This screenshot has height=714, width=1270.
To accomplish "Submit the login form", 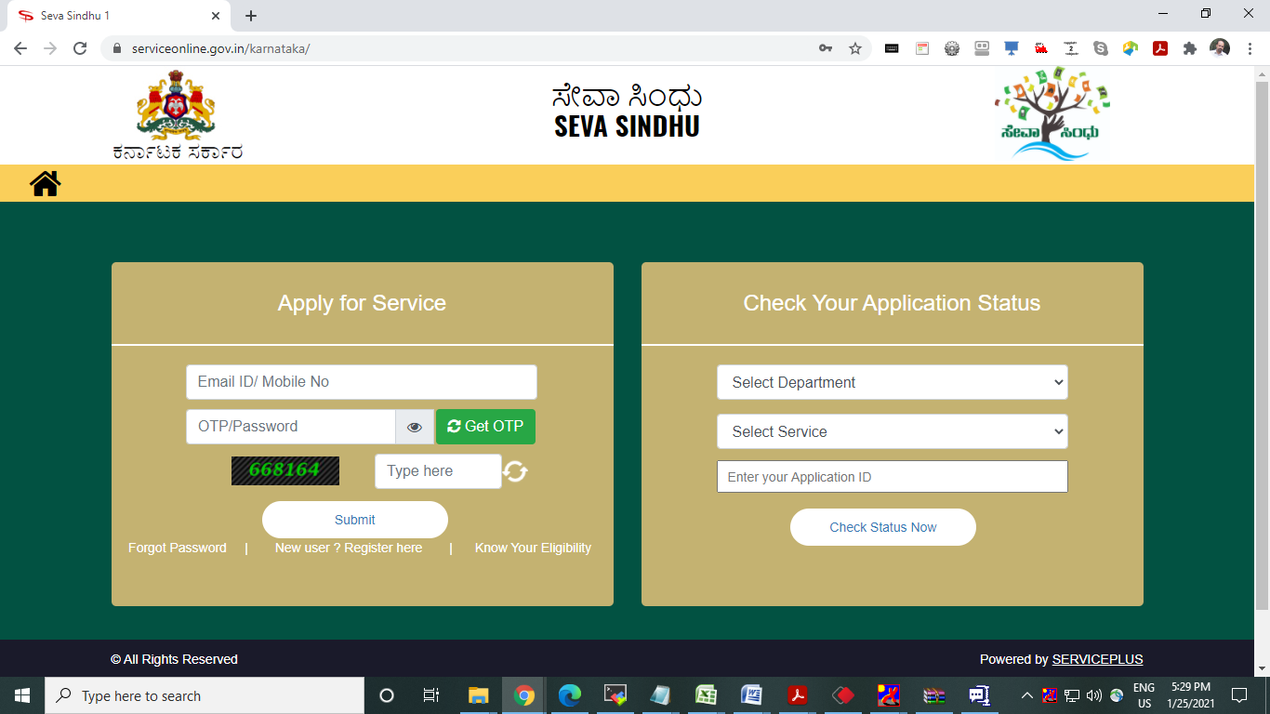I will click(x=355, y=520).
